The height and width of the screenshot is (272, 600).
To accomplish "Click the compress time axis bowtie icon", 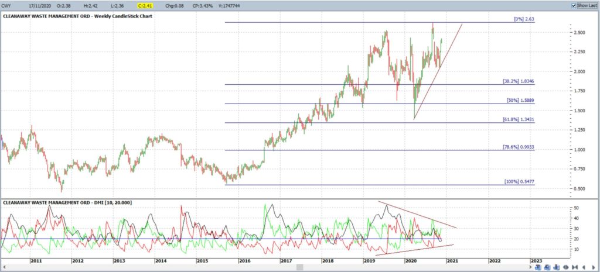I will pyautogui.click(x=575, y=267).
